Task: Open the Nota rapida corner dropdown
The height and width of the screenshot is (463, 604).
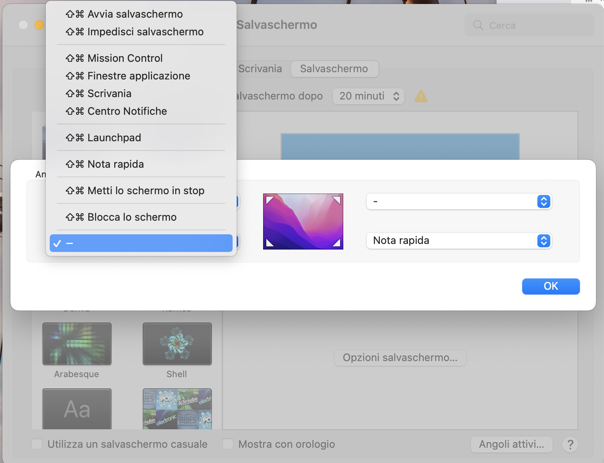Action: 459,241
